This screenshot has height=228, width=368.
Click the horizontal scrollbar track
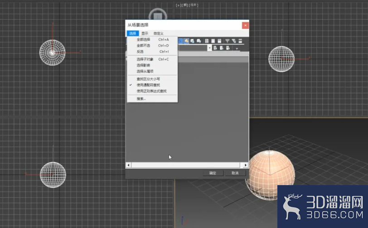coord(187,165)
